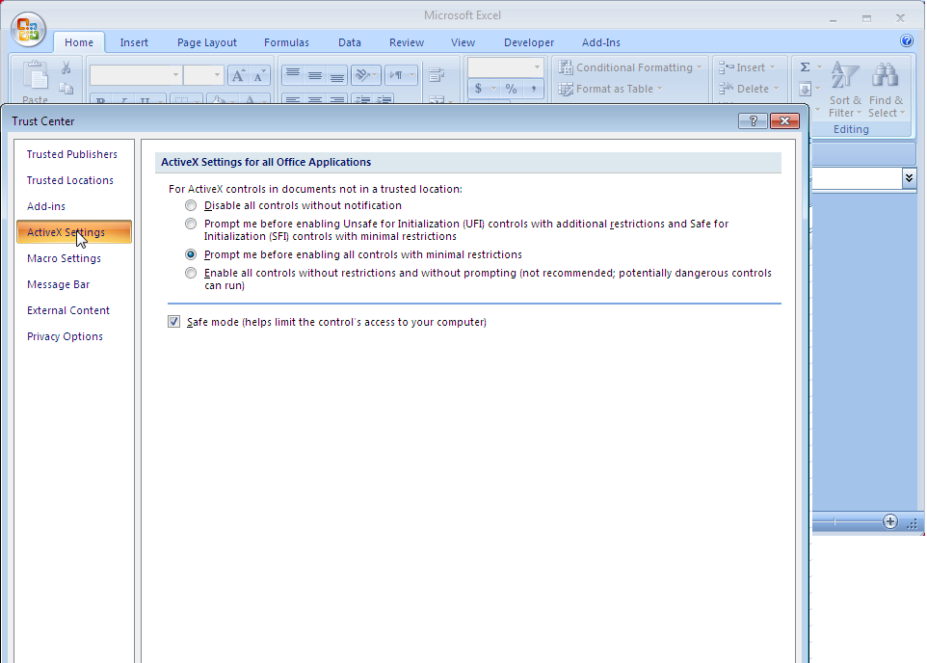This screenshot has height=663, width=927.
Task: Click the Format as Table icon
Action: 566,89
